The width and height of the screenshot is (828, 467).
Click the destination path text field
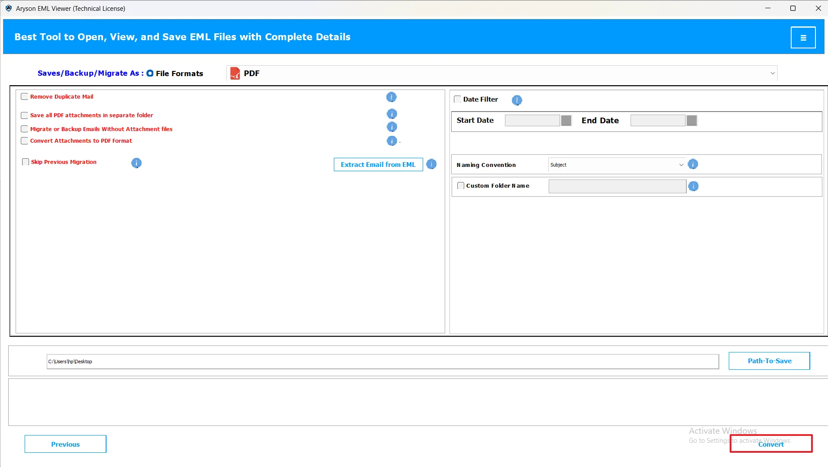click(382, 361)
